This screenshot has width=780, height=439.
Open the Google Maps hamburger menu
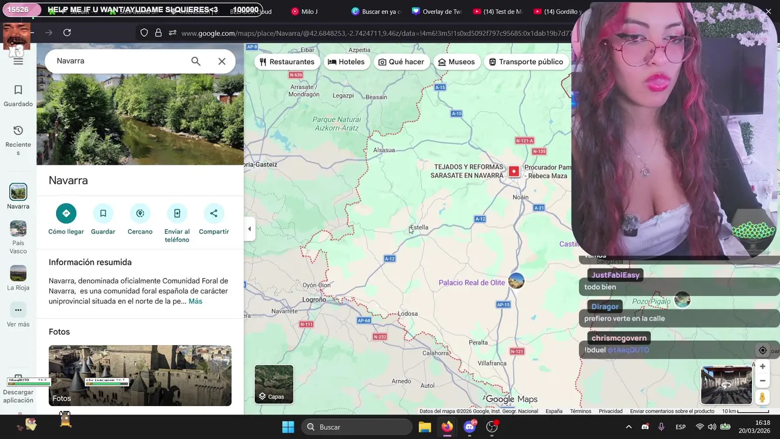coord(18,61)
